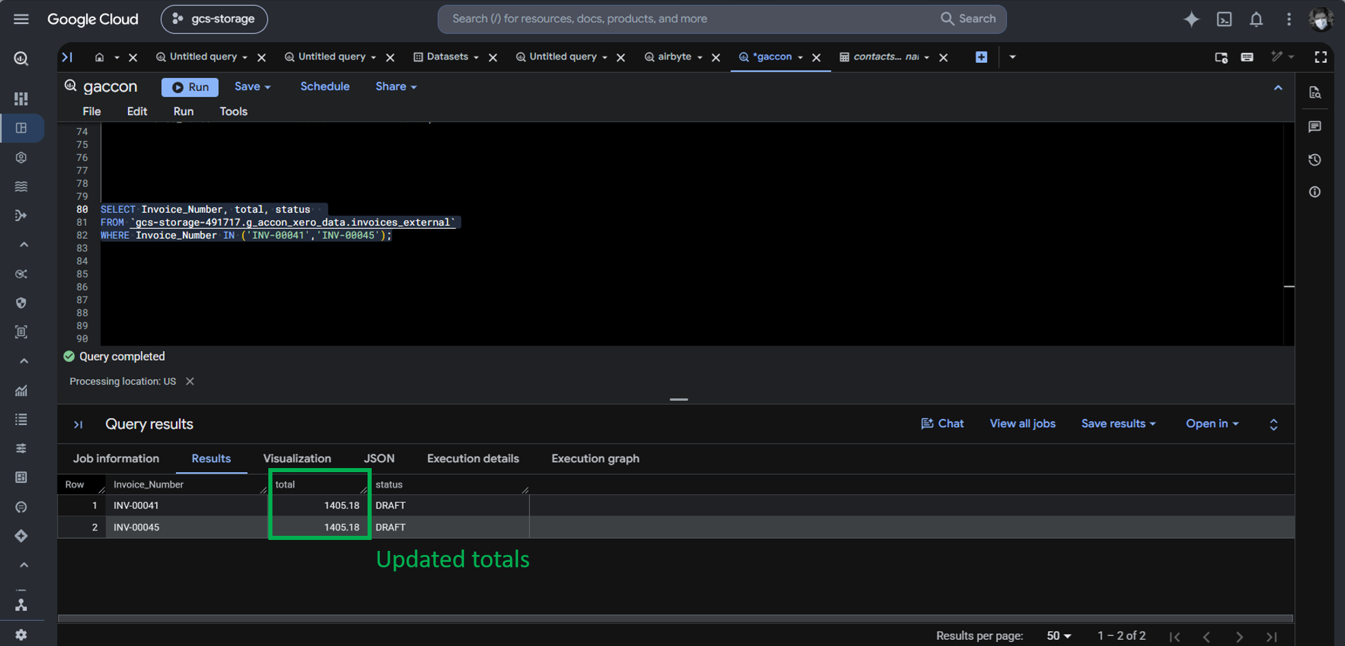
Task: Open the main navigation hamburger menu
Action: click(21, 19)
